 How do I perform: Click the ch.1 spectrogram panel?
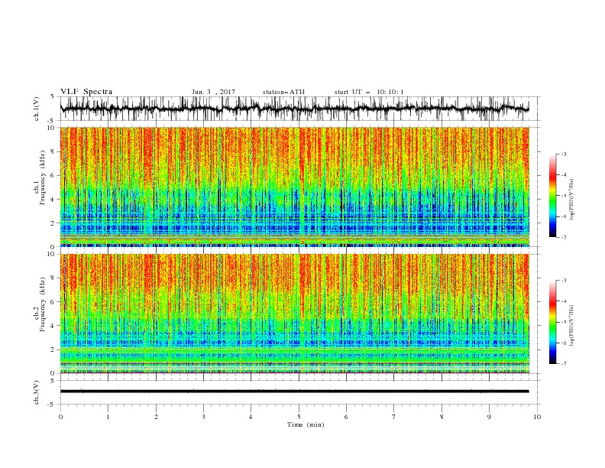click(x=295, y=187)
